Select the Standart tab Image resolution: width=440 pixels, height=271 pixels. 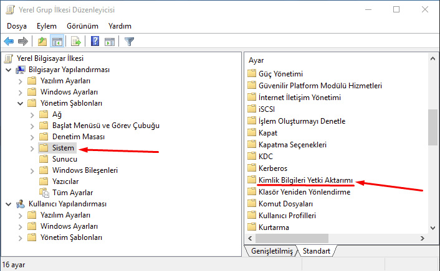pyautogui.click(x=316, y=251)
